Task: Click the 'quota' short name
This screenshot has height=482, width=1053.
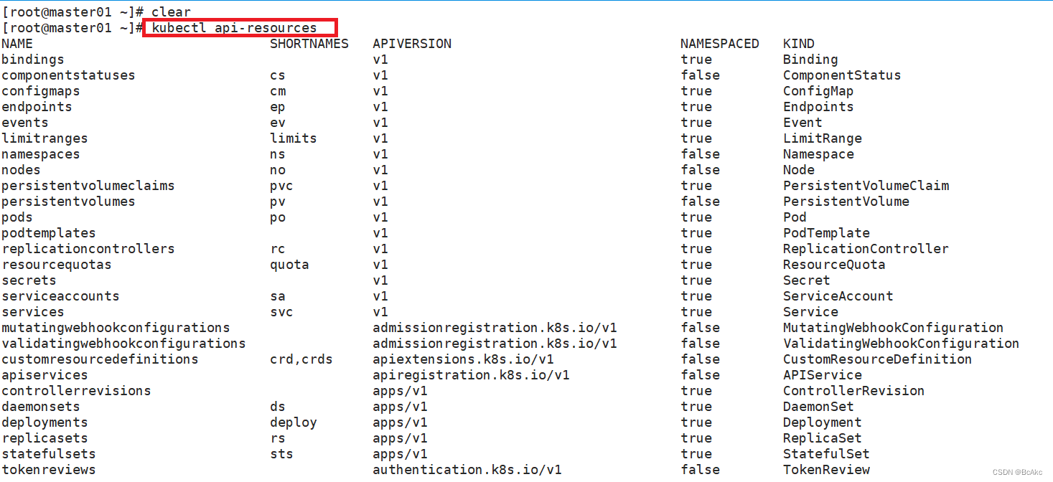Action: pyautogui.click(x=289, y=265)
